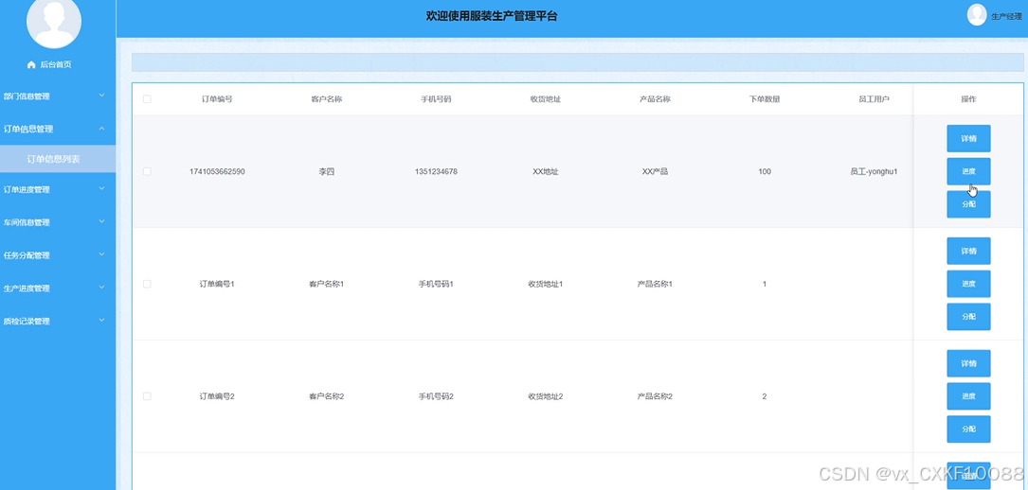Image resolution: width=1028 pixels, height=490 pixels.
Task: Click 分配 button for 订单编号1 row
Action: click(x=968, y=317)
